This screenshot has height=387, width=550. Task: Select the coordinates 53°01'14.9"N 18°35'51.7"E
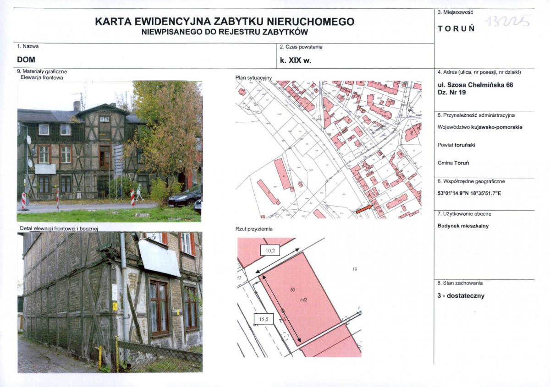469,193
